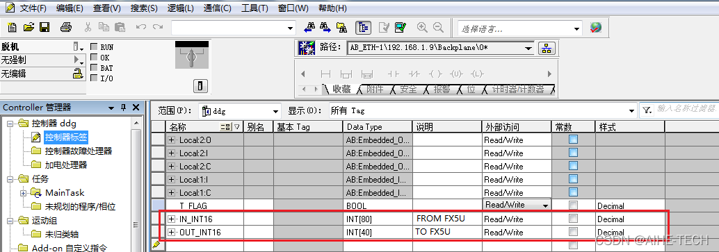The image size is (719, 252).
Task: Click the rung instruction icon
Action: click(326, 74)
